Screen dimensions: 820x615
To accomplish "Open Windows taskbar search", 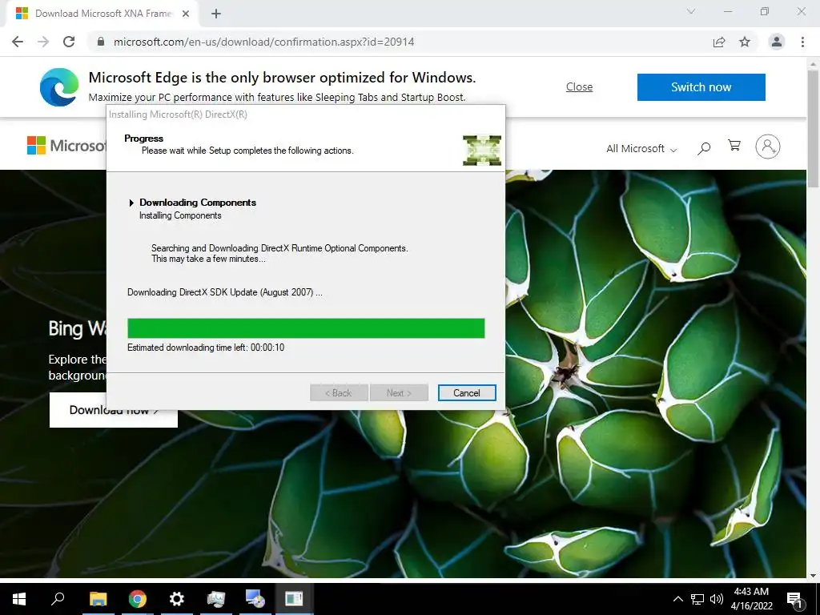I will pyautogui.click(x=58, y=599).
